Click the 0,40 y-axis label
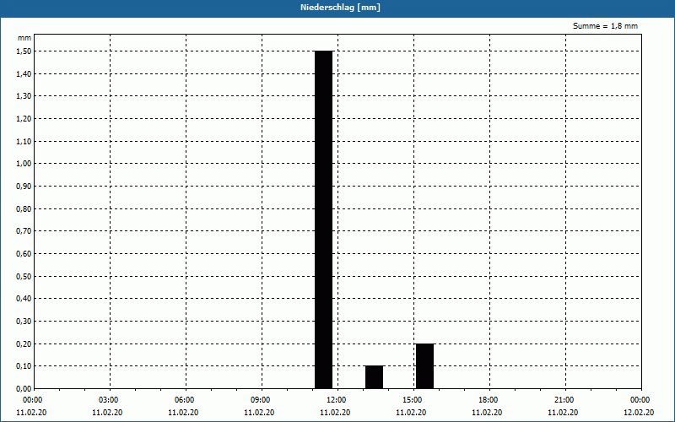This screenshot has width=675, height=422. [24, 299]
